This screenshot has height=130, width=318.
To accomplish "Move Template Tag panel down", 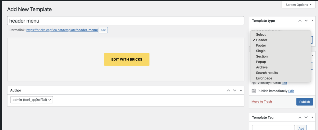I will pos(306,118).
